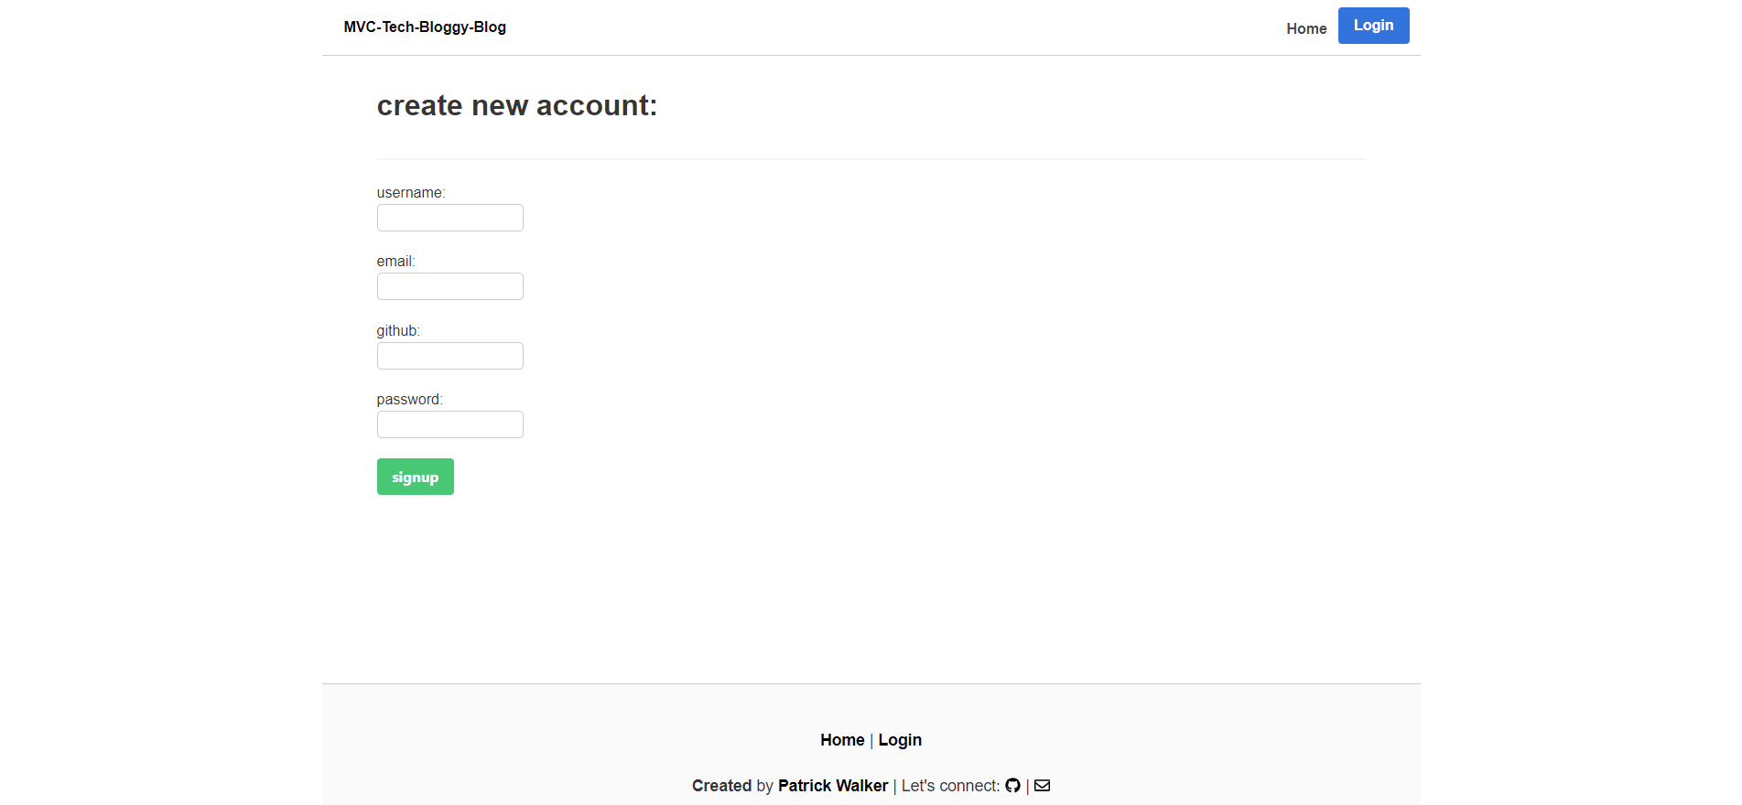1742x805 pixels.
Task: Click the "Created by" footer text
Action: [x=732, y=786]
